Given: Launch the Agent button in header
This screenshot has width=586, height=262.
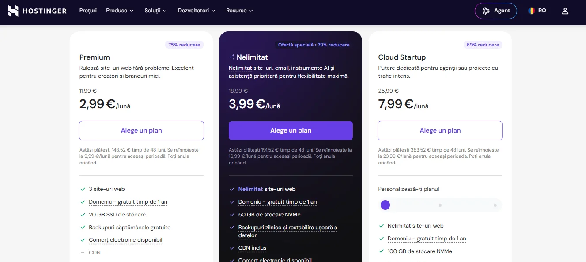Looking at the screenshot, I should [496, 11].
